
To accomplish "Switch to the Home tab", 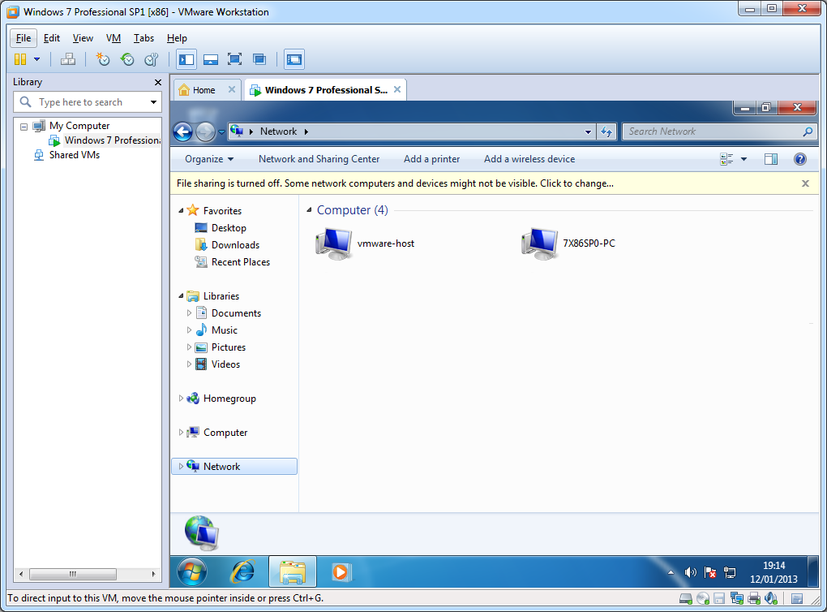I will pyautogui.click(x=204, y=90).
